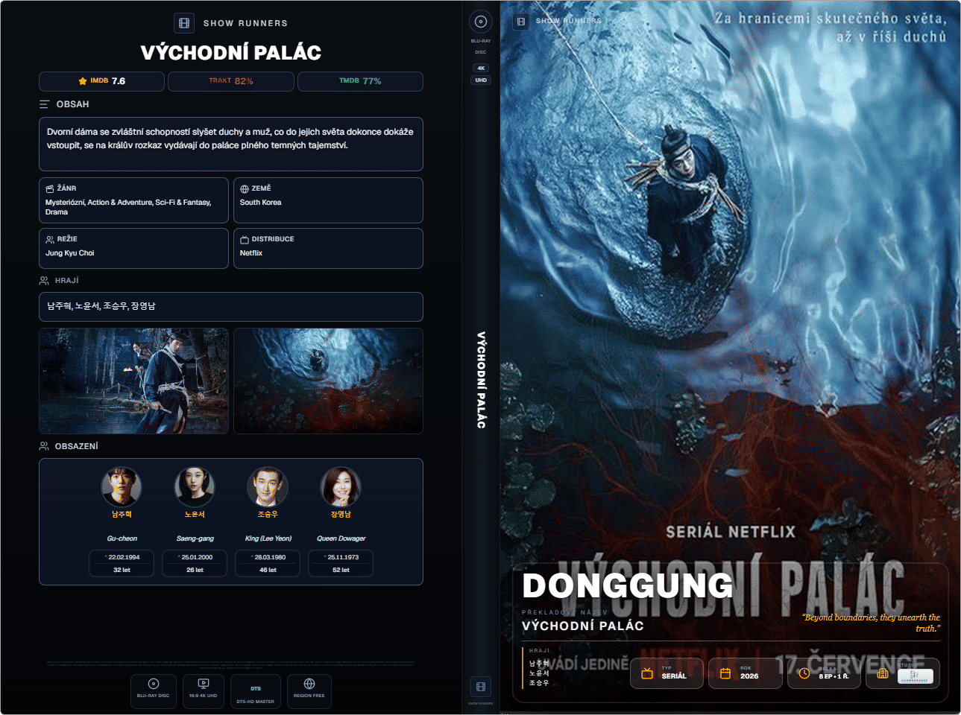Click the 'Netflix' distribution value
This screenshot has height=715, width=961.
[251, 253]
